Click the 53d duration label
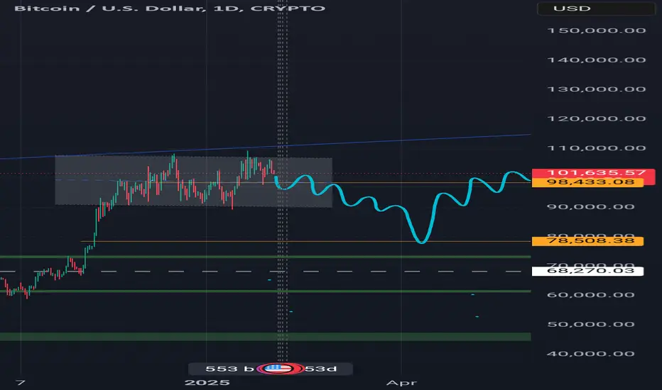This screenshot has width=662, height=390. [x=320, y=369]
